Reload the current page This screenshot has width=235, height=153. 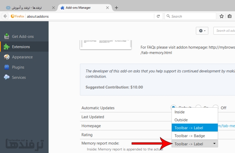click(158, 16)
